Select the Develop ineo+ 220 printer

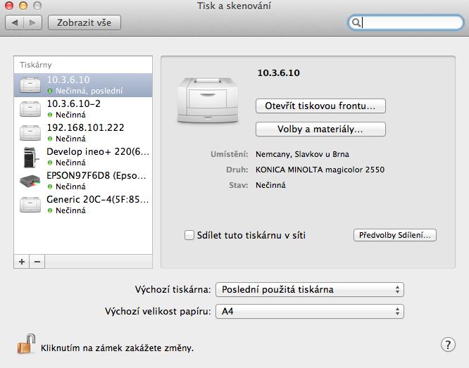pyautogui.click(x=83, y=157)
